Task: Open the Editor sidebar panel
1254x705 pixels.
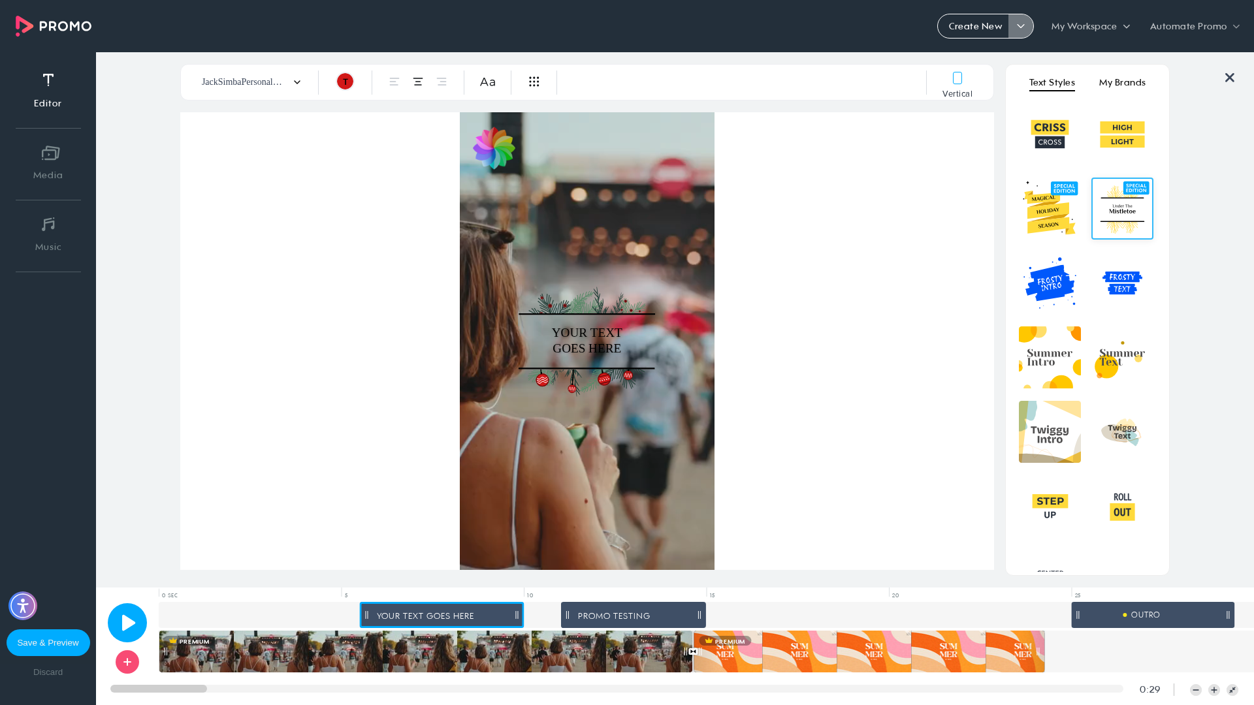Action: pos(48,91)
